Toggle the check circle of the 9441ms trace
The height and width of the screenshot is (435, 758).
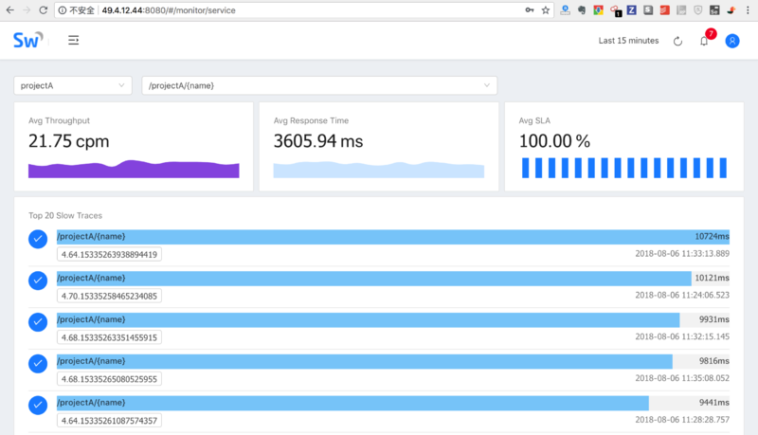tap(38, 405)
